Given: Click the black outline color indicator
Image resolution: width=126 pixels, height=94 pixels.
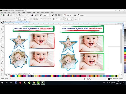Looking at the screenshot, I should point(109,79).
